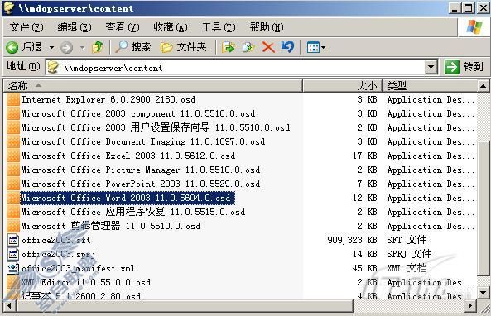Open the 文件(F) menu
The width and height of the screenshot is (491, 316).
pyautogui.click(x=26, y=27)
